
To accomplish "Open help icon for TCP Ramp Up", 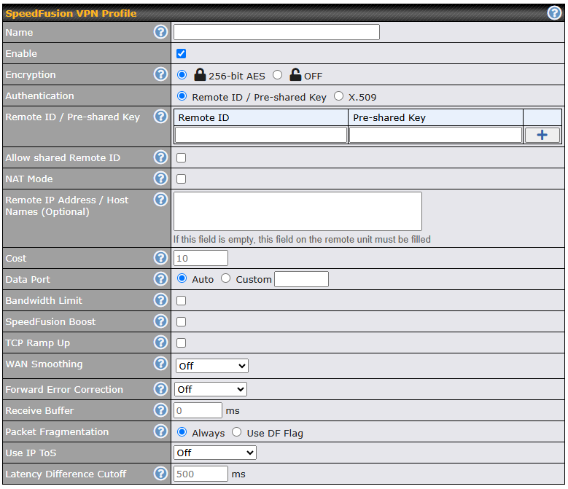I will pos(160,343).
